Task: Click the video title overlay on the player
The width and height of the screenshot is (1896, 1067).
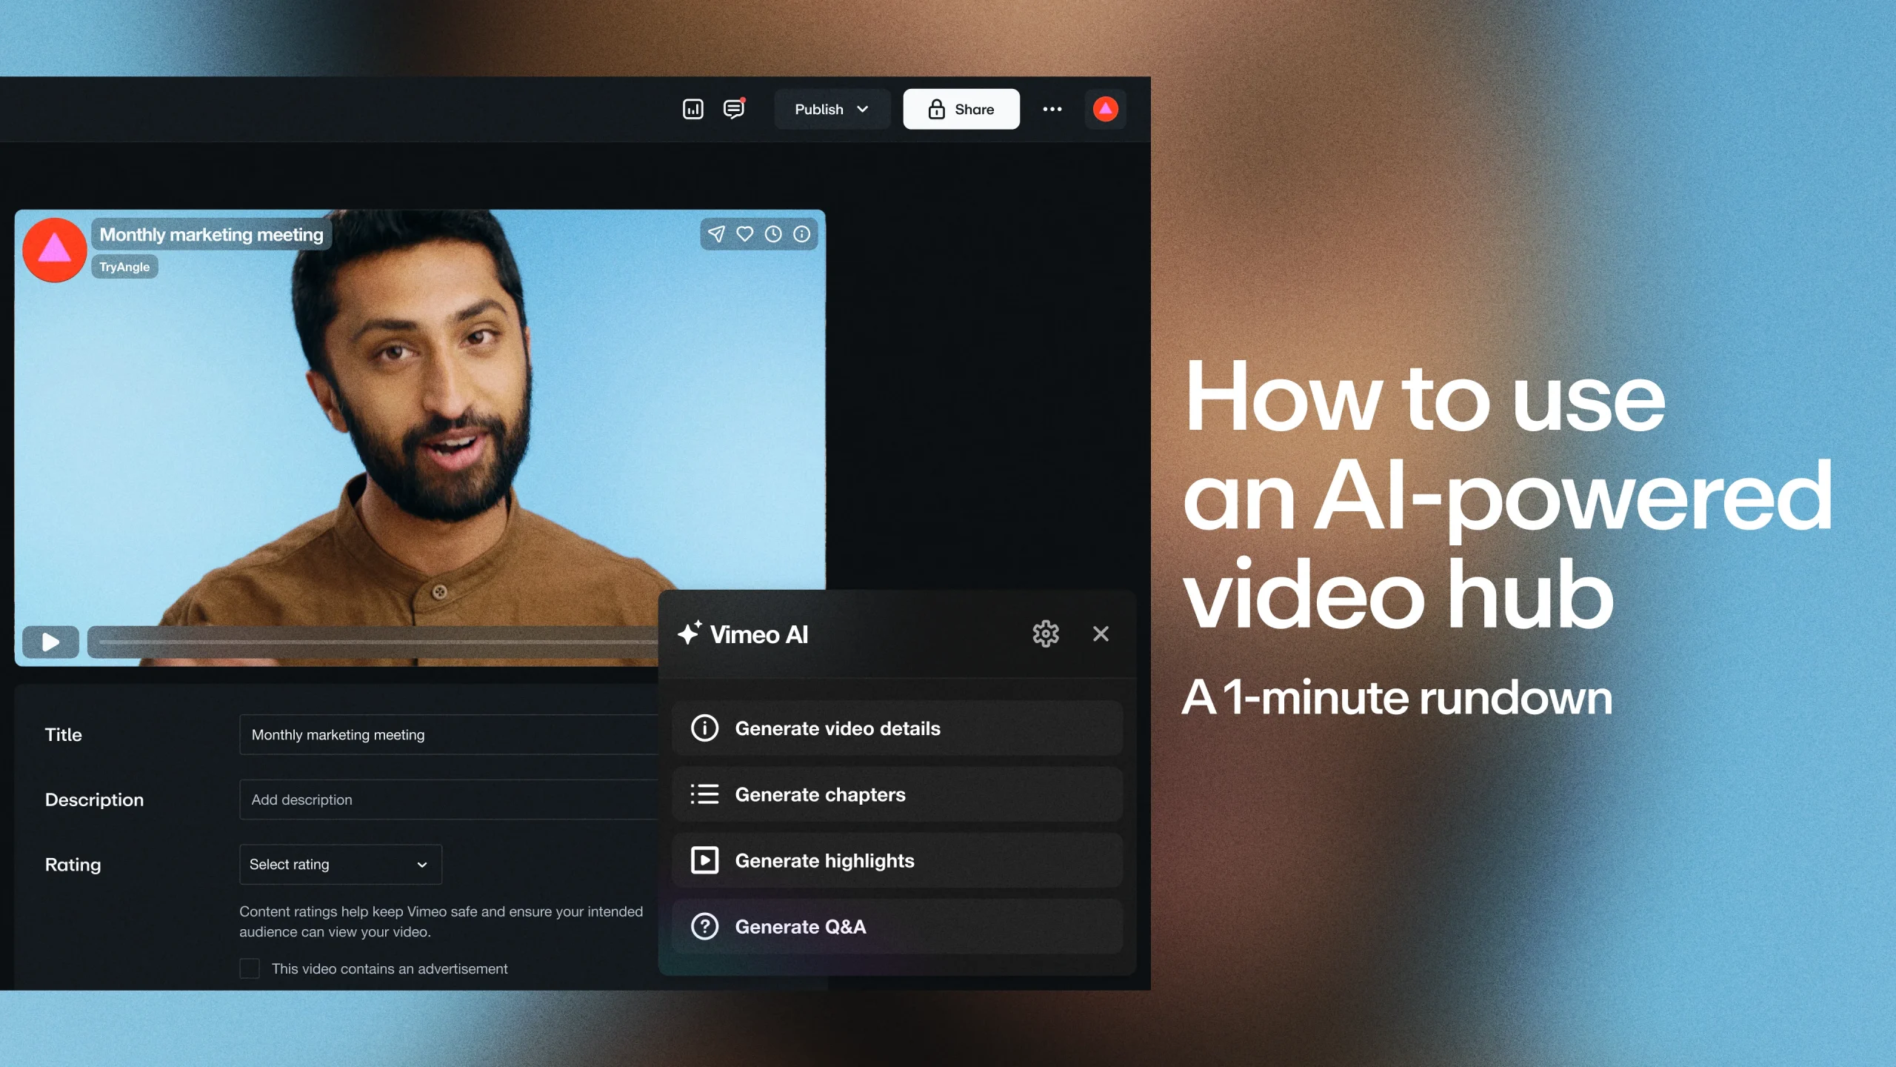Action: coord(211,234)
